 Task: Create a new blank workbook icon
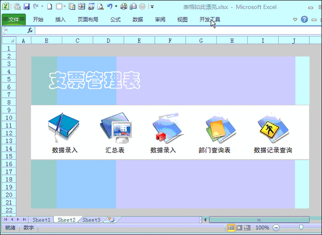coord(50,7)
